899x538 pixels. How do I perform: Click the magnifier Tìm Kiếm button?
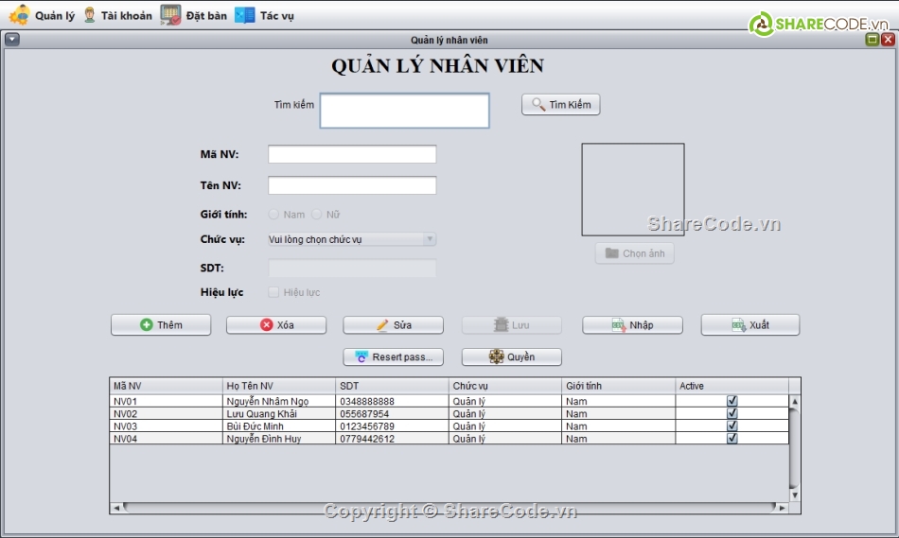click(560, 105)
